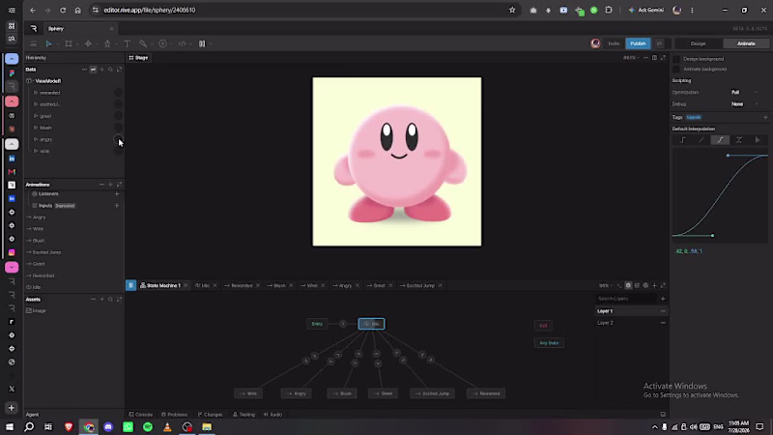Select Cubic interpolation icon
773x435 pixels.
(x=720, y=140)
